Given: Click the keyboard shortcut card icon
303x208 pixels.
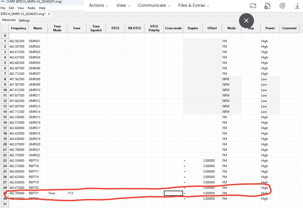Looking at the screenshot, I should pos(253,6).
